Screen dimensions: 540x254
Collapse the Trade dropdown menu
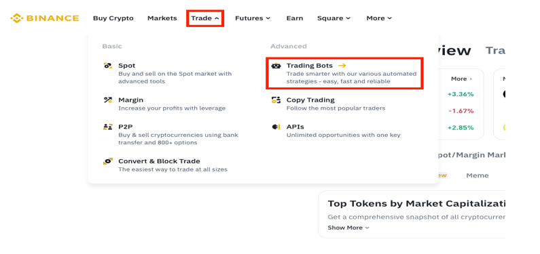205,18
